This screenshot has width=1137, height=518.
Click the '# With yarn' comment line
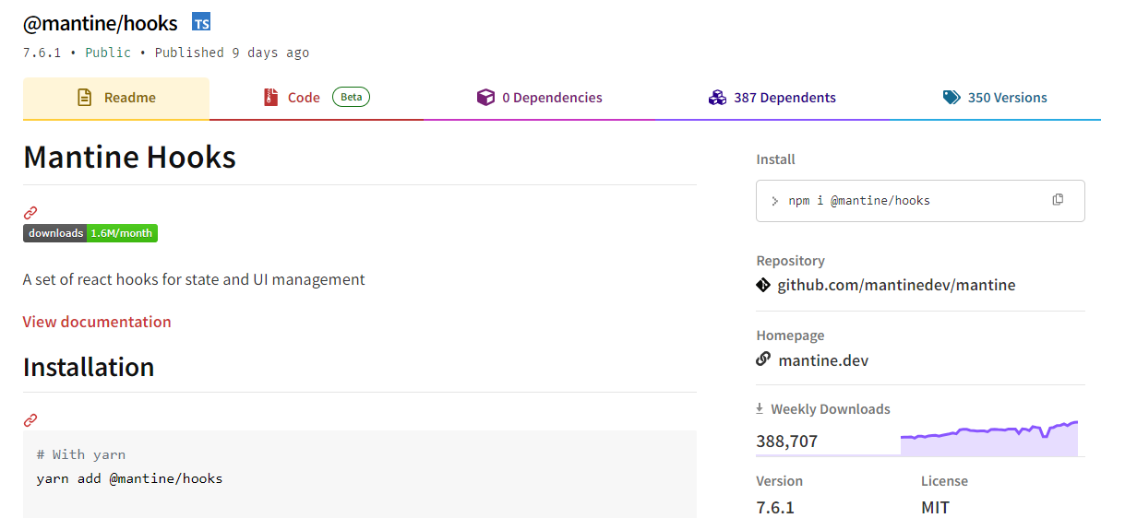[x=81, y=454]
